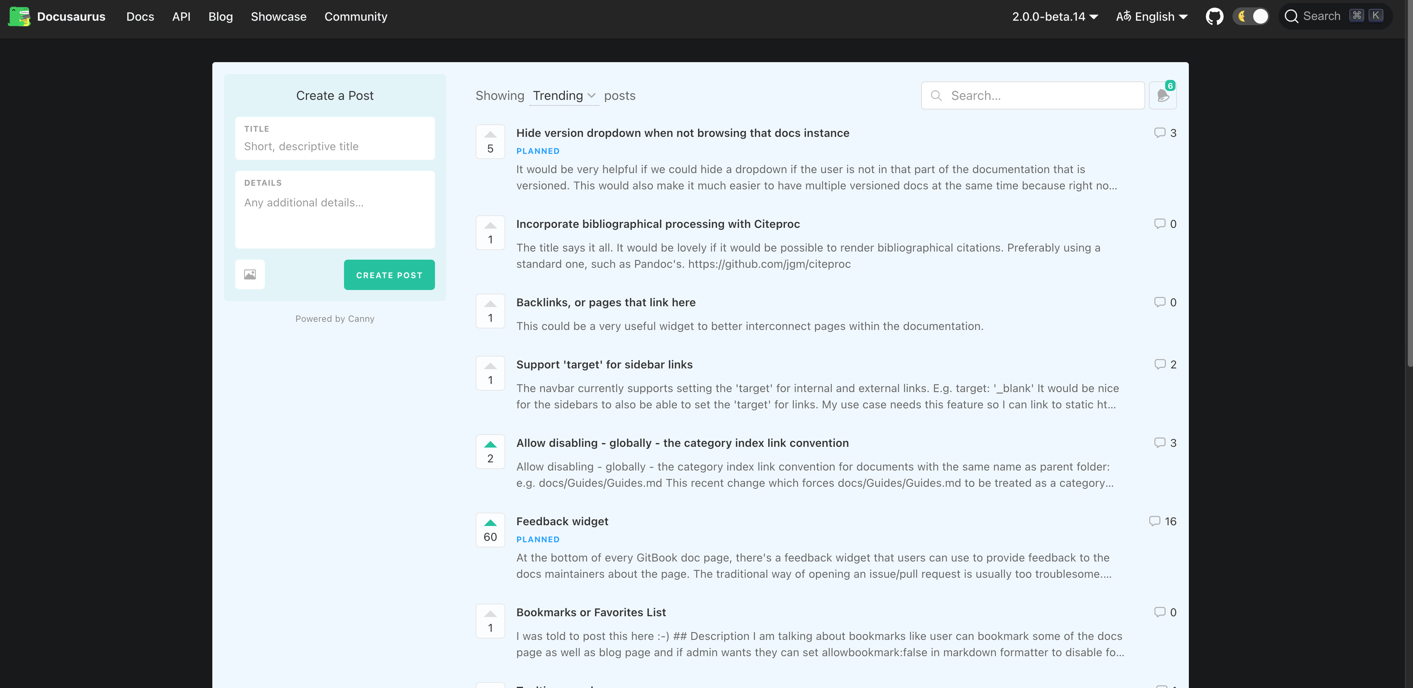Click the posts Search... input field
This screenshot has height=688, width=1413.
(1033, 95)
